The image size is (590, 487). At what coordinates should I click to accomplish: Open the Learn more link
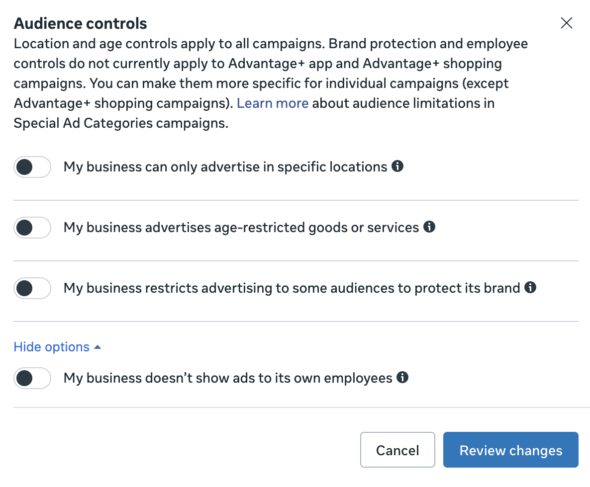click(x=273, y=103)
